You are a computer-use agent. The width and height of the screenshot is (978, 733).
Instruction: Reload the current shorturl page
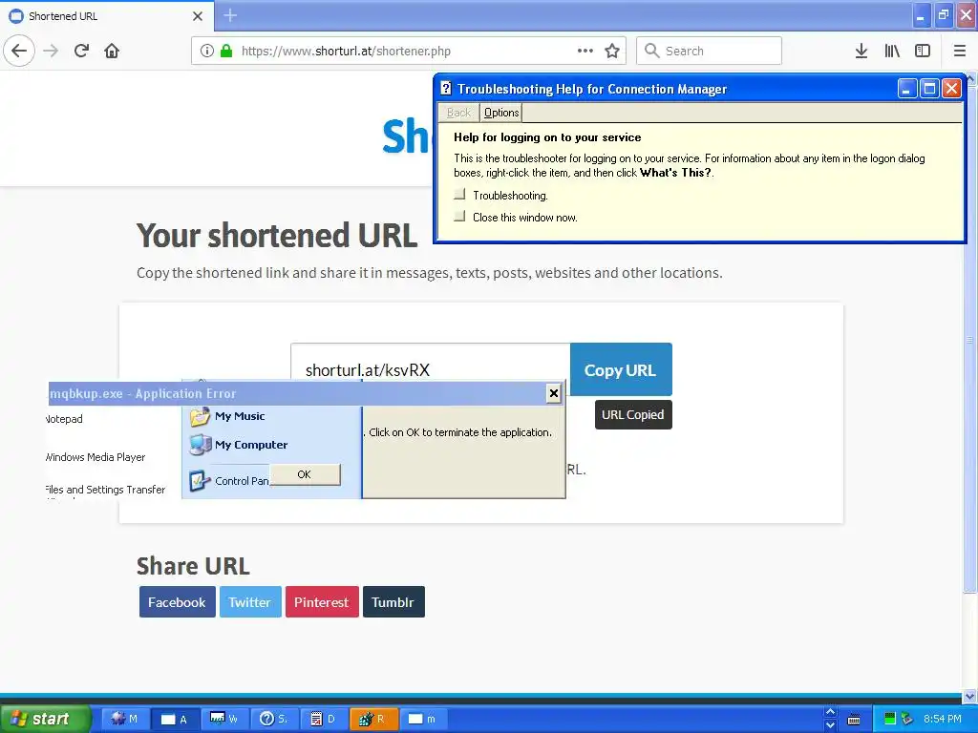[x=81, y=51]
